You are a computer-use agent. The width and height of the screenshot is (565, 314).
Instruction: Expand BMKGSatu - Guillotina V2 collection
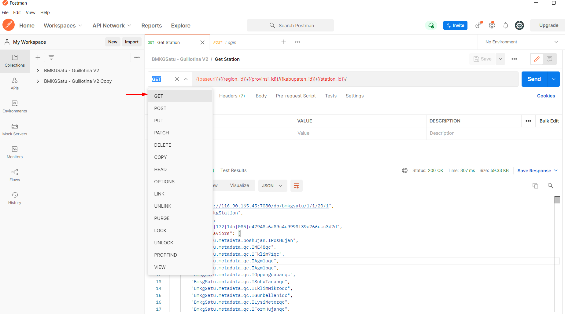[38, 71]
